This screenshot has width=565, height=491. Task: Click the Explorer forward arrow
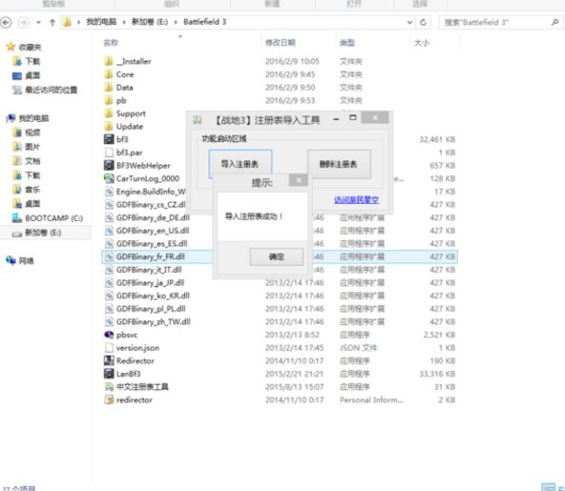[24, 22]
